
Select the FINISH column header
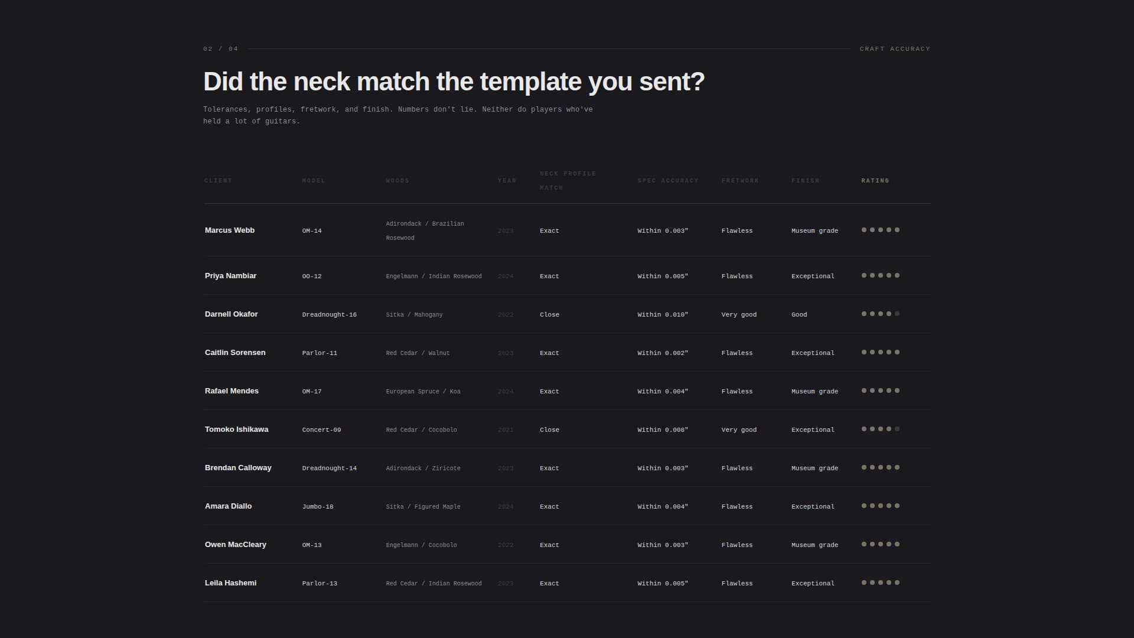click(x=806, y=181)
